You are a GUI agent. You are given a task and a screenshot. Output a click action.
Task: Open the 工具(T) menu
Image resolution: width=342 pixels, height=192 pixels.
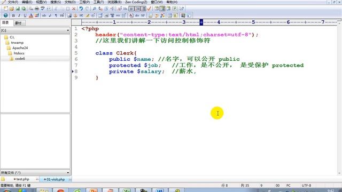98,2
